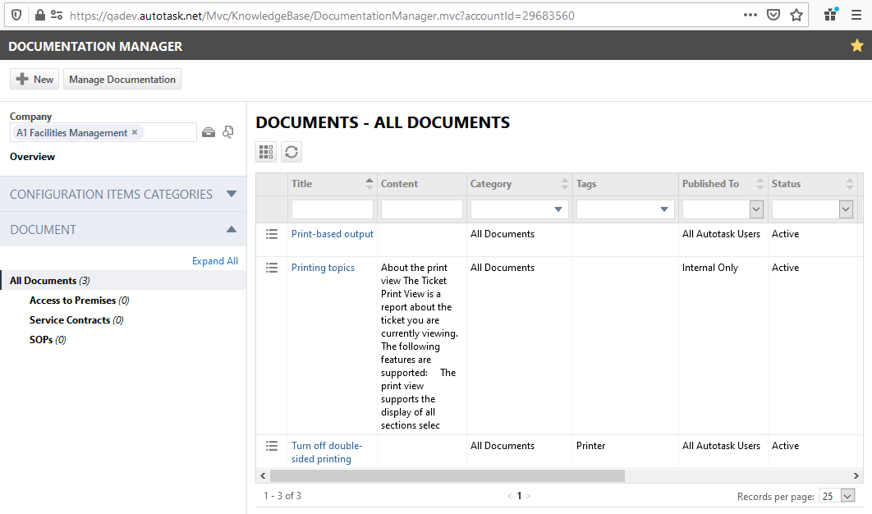Viewport: 872px width, 514px height.
Task: Open context menu for Printing topics row
Action: click(x=272, y=268)
